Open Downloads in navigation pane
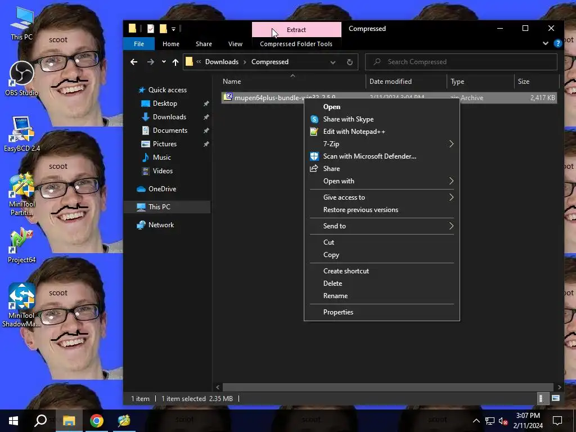The image size is (576, 432). coord(169,117)
